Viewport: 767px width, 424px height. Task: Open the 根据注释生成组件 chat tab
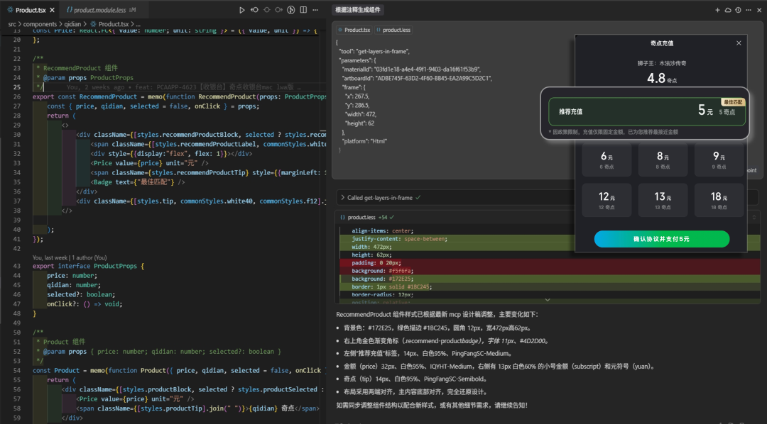click(358, 10)
